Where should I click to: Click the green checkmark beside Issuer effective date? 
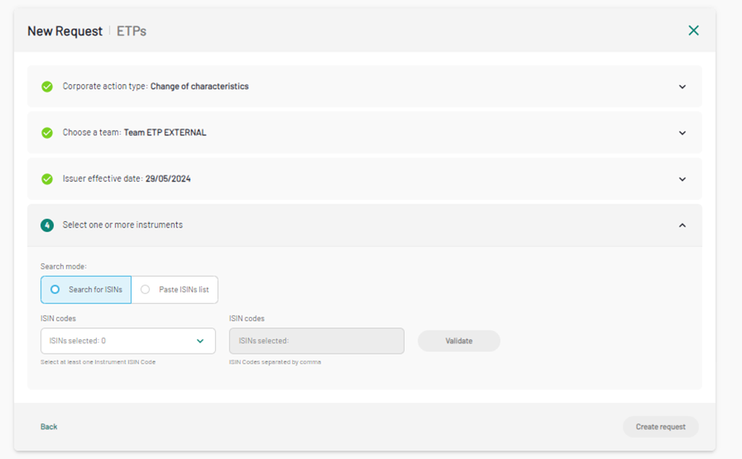[48, 178]
